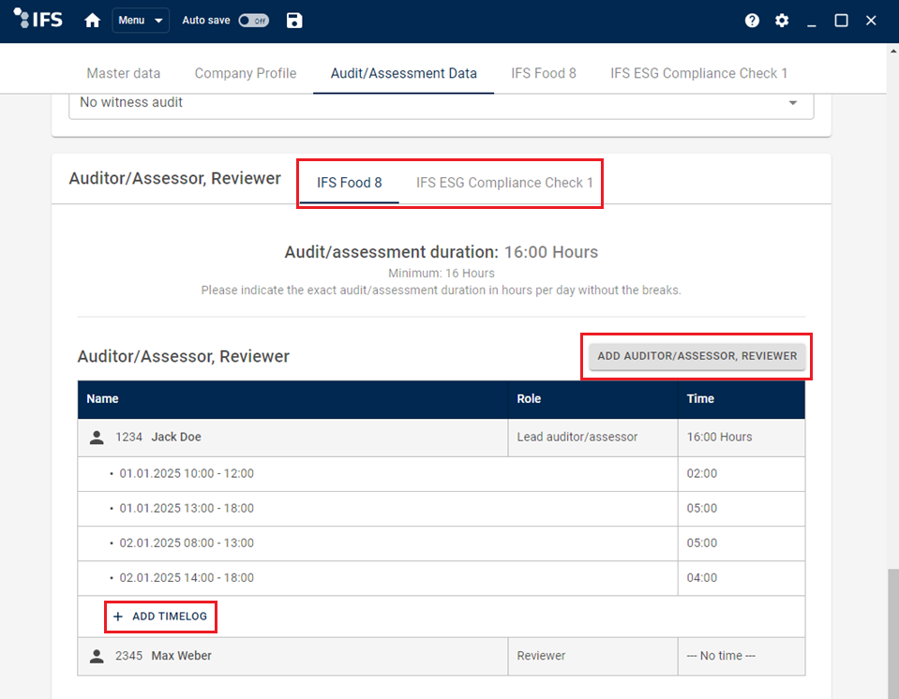Open the Menu dropdown

pyautogui.click(x=141, y=21)
